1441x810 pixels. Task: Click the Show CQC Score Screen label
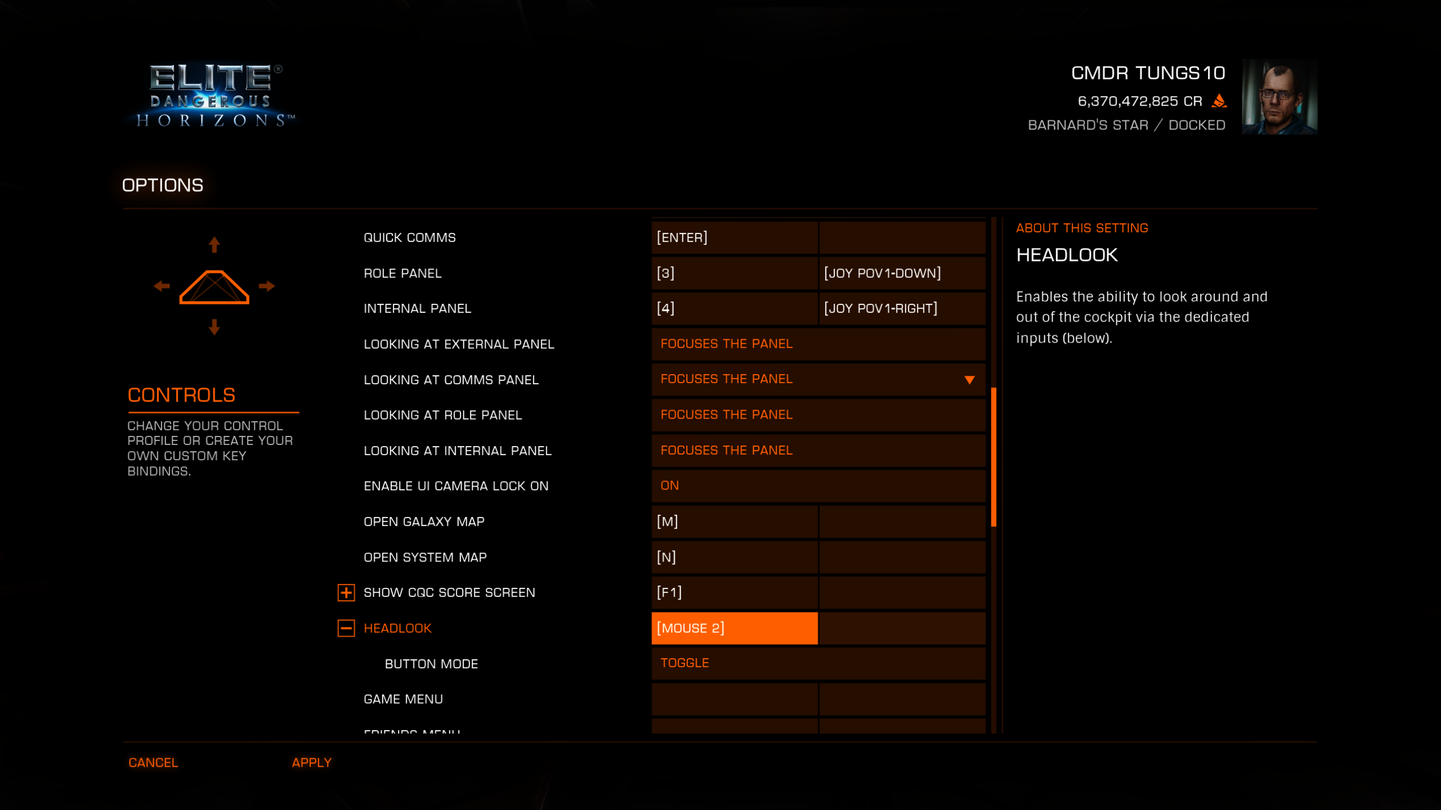pyautogui.click(x=449, y=593)
